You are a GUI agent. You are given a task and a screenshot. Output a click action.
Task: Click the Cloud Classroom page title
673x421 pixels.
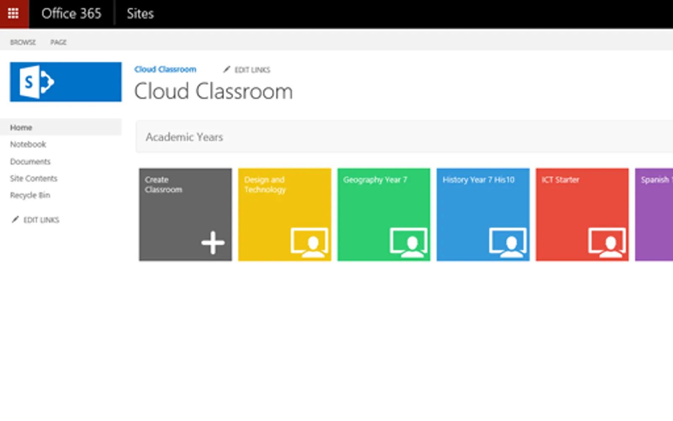[213, 91]
